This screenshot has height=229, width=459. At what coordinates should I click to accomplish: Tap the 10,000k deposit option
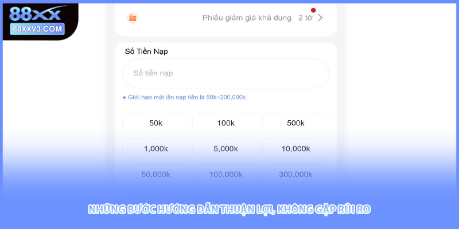tap(295, 148)
